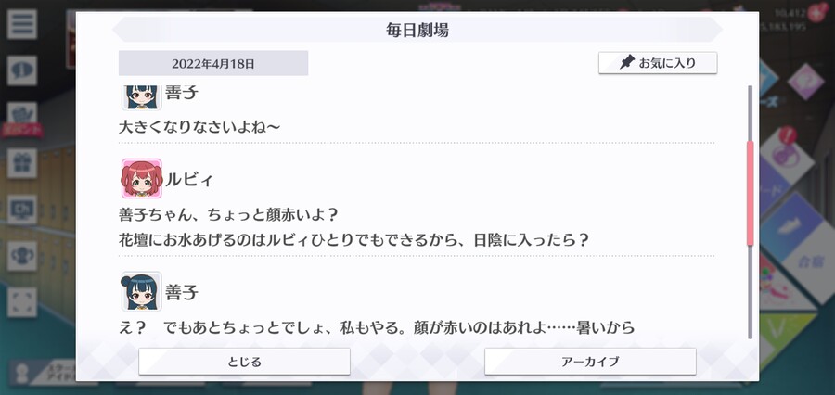Click the plus icon to add stars

point(816,12)
